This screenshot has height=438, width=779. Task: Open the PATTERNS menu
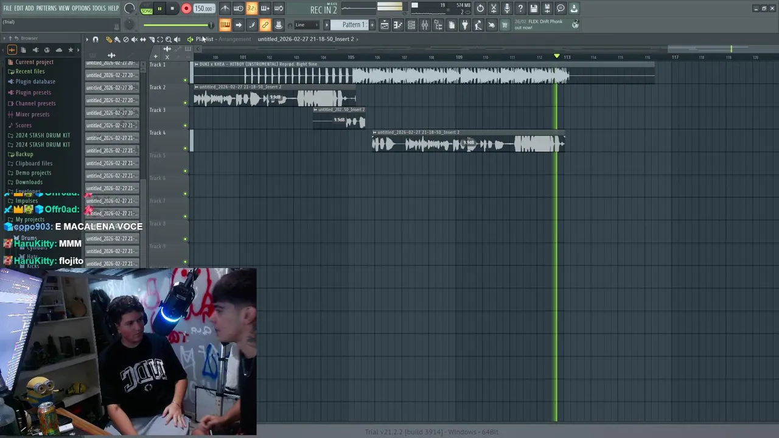[x=46, y=8]
